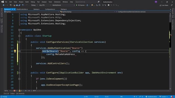Click the Open File folder icon
The height and width of the screenshot is (98, 175).
point(14,5)
